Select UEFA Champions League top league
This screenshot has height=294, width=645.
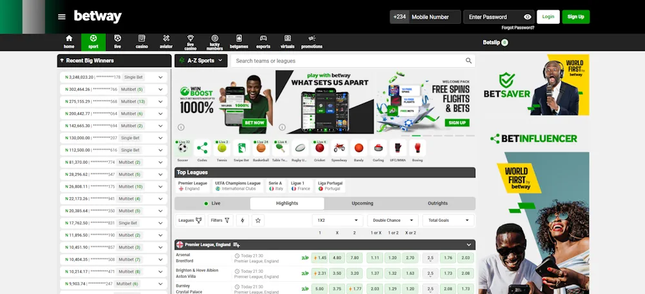(x=238, y=186)
